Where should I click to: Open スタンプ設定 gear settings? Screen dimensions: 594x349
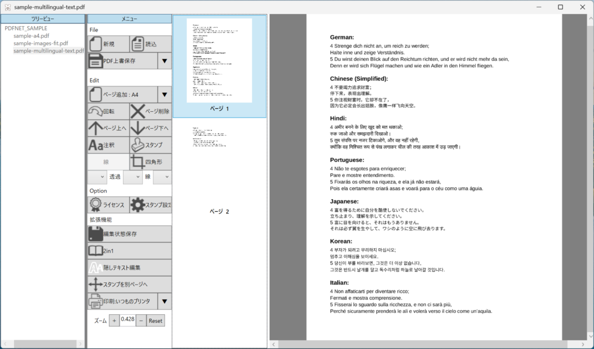pyautogui.click(x=150, y=205)
